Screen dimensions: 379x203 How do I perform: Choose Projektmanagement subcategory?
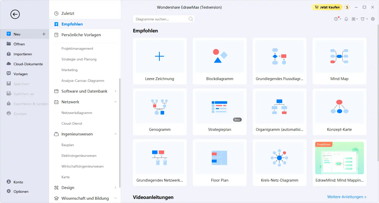tap(77, 48)
